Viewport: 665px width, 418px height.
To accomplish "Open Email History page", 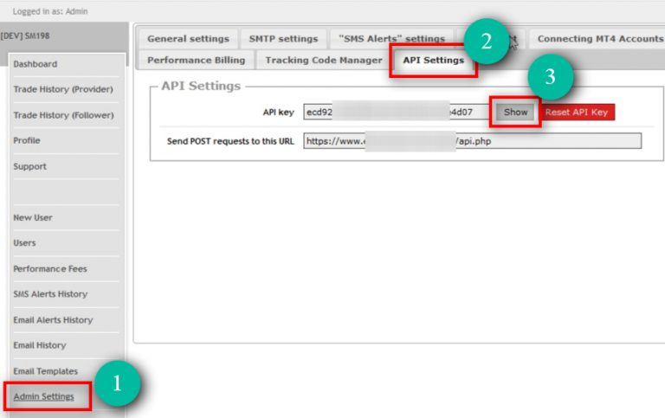I will point(39,345).
